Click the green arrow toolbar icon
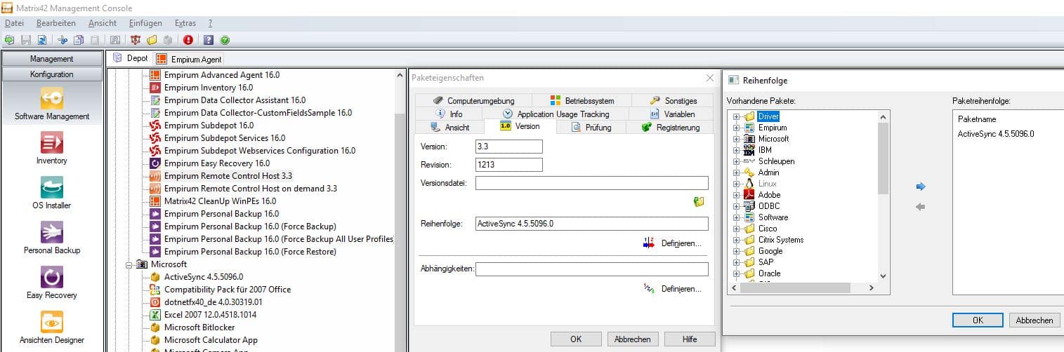 9,40
